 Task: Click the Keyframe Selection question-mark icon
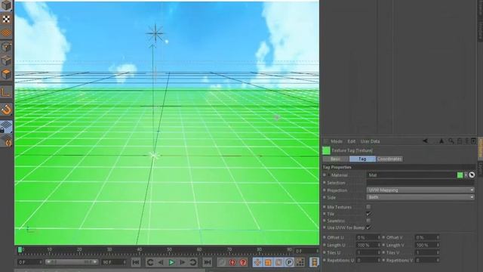click(x=243, y=262)
